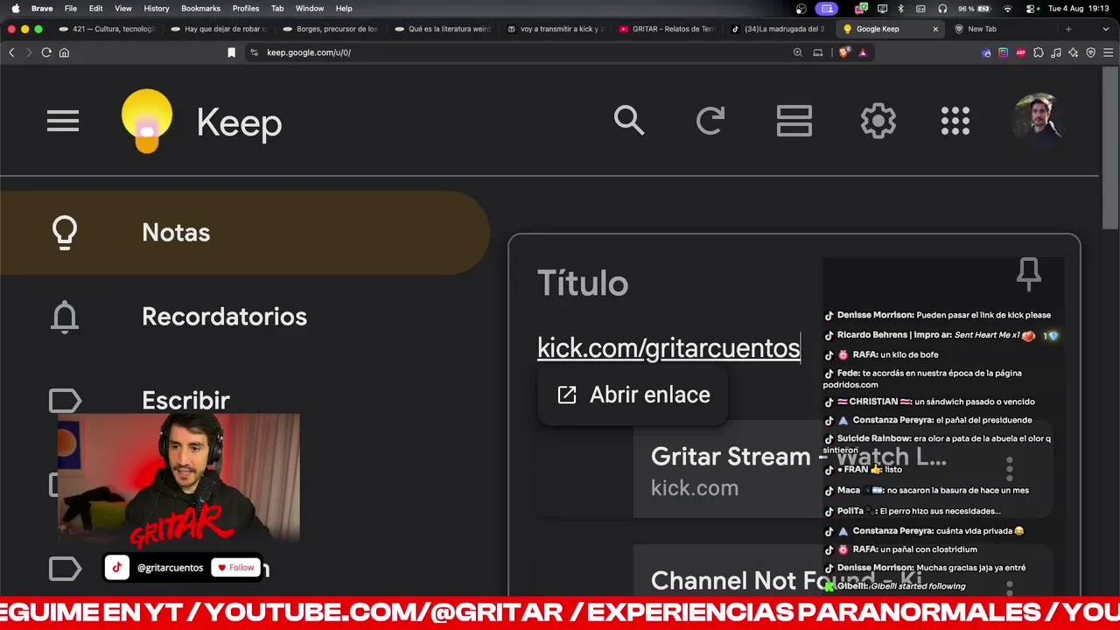This screenshot has width=1120, height=630.
Task: Open the History menu
Action: pos(157,8)
